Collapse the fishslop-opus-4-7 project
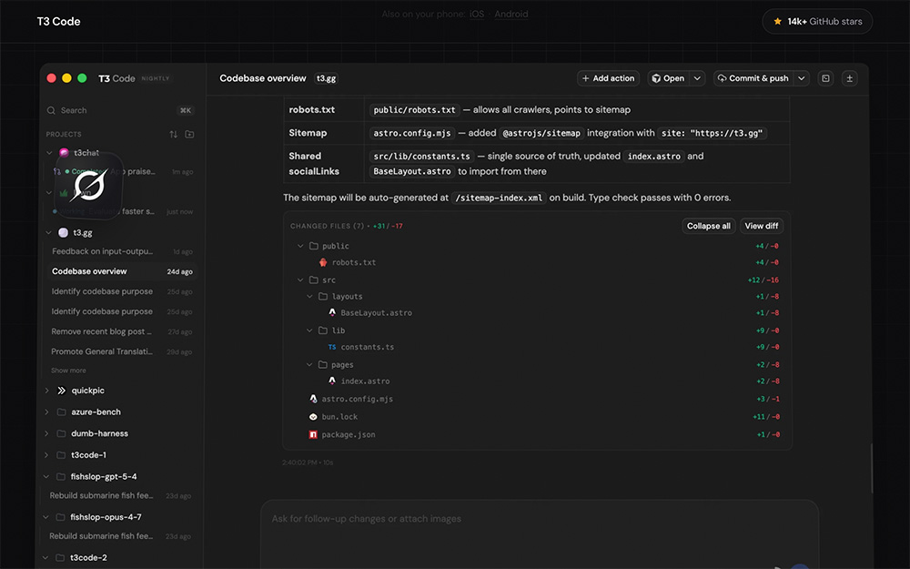 click(45, 517)
